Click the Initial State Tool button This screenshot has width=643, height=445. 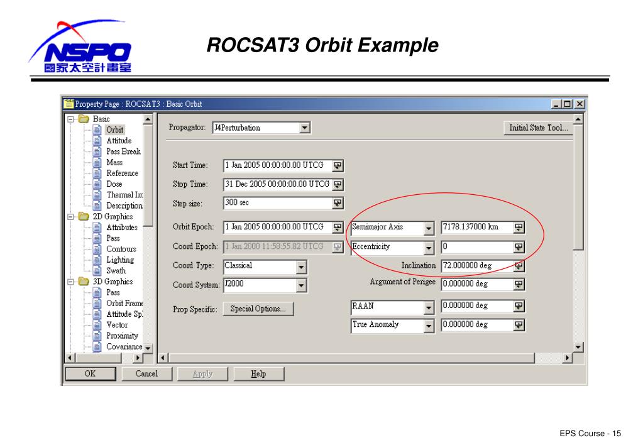coord(538,128)
